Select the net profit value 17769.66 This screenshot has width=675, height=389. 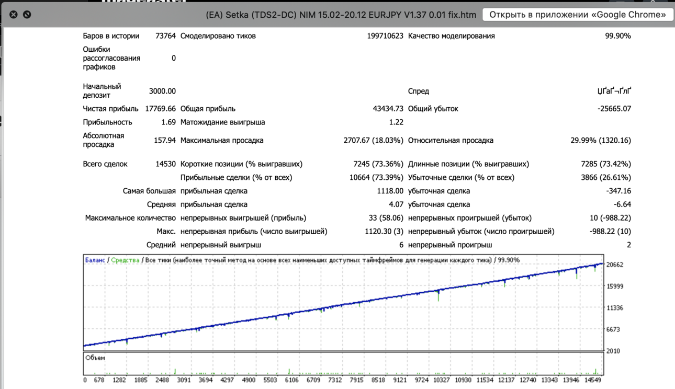(161, 109)
